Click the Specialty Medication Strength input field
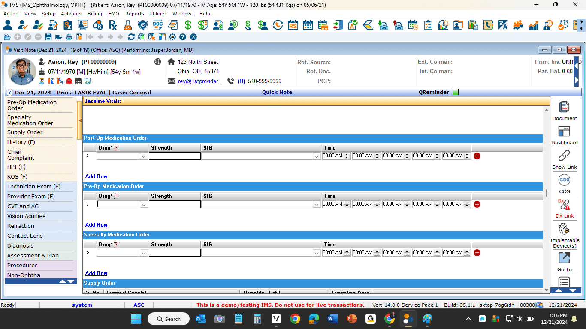Viewport: 586px width, 329px height. tap(175, 253)
